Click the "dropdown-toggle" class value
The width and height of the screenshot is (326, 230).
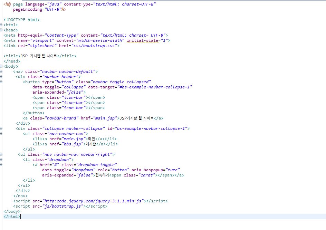(97, 165)
